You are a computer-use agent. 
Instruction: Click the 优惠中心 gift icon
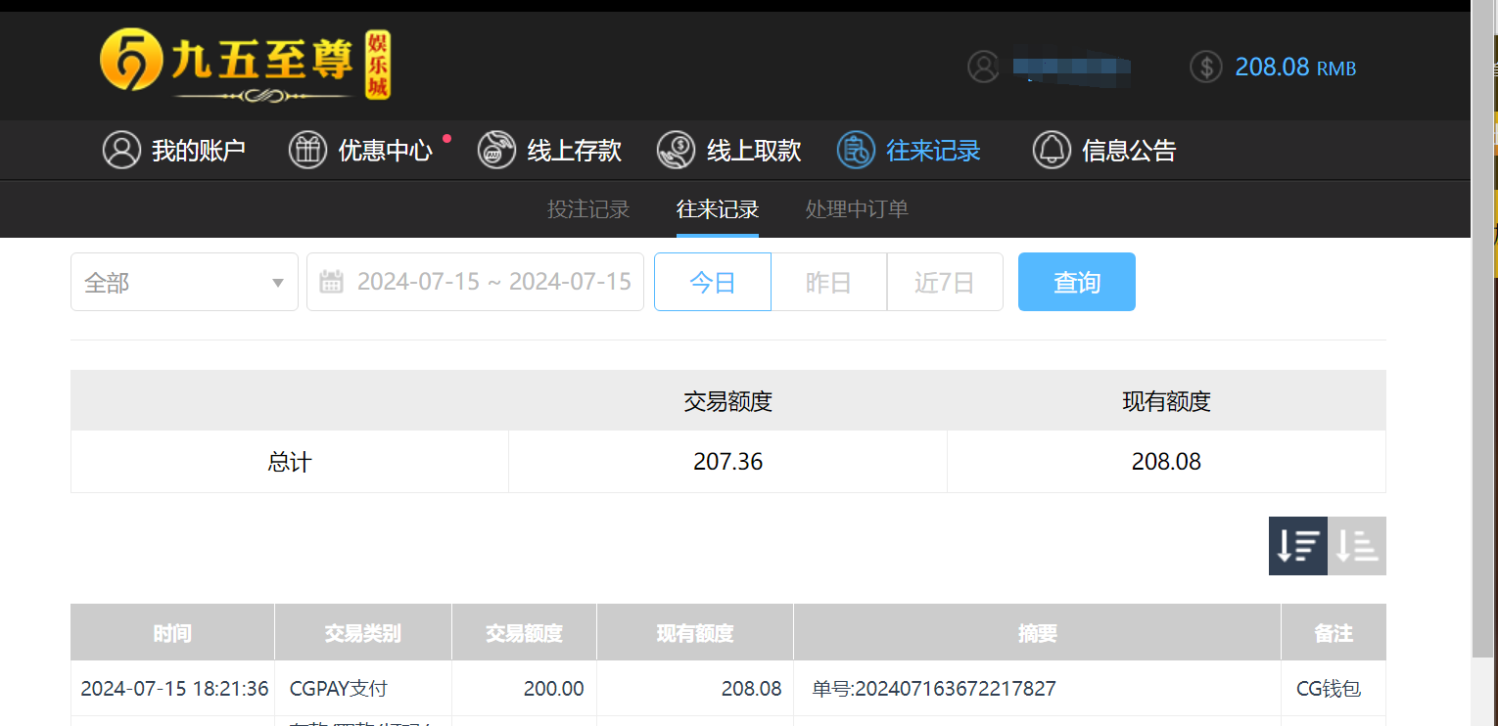(307, 150)
